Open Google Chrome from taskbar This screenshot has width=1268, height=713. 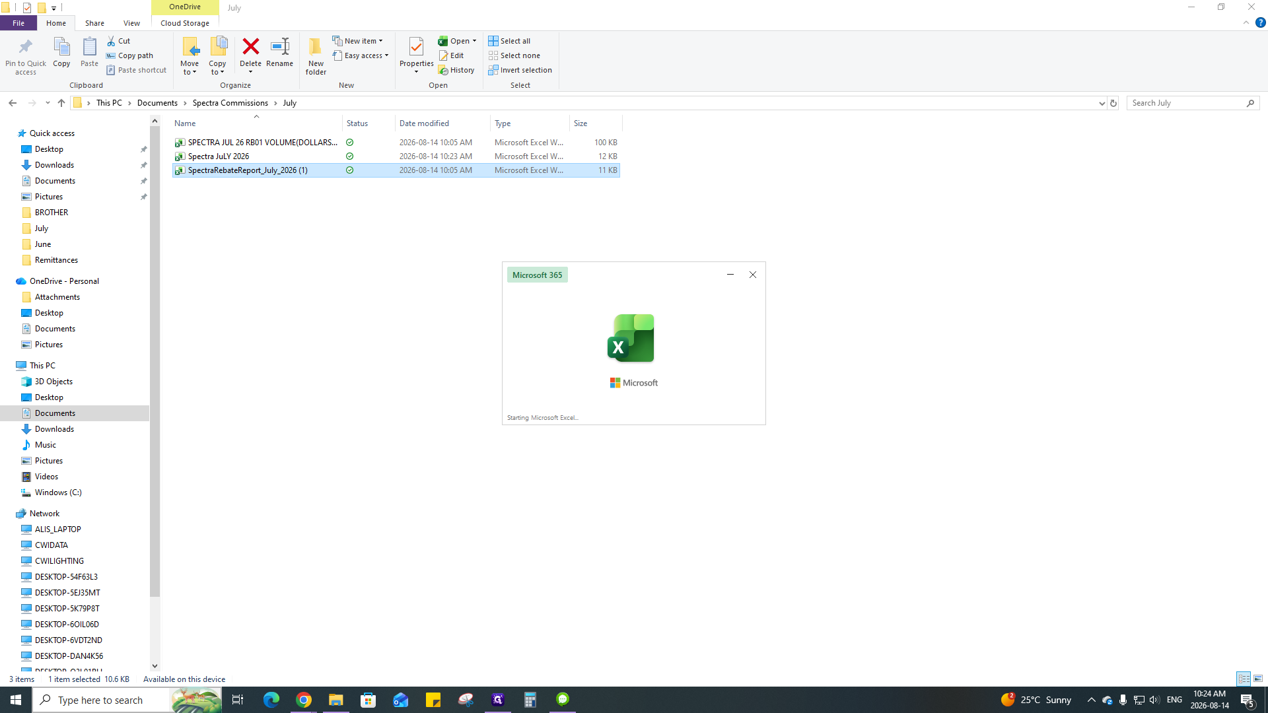pos(304,700)
